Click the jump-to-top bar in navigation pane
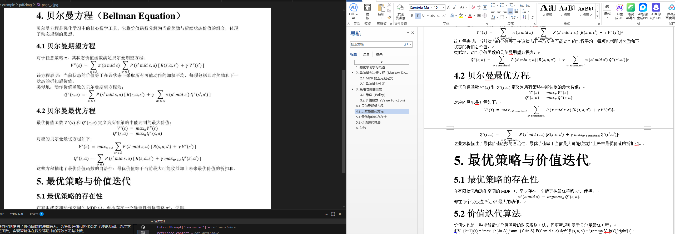The height and width of the screenshot is (234, 675). point(382,62)
